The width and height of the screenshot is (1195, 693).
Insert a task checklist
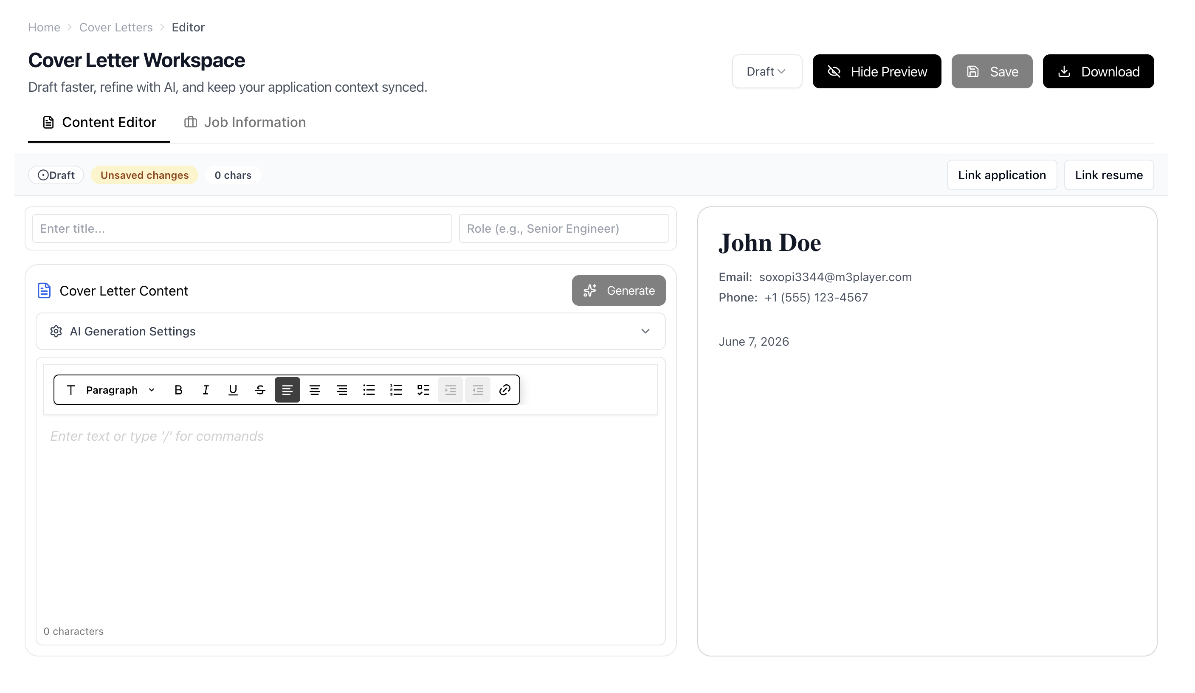pyautogui.click(x=423, y=390)
